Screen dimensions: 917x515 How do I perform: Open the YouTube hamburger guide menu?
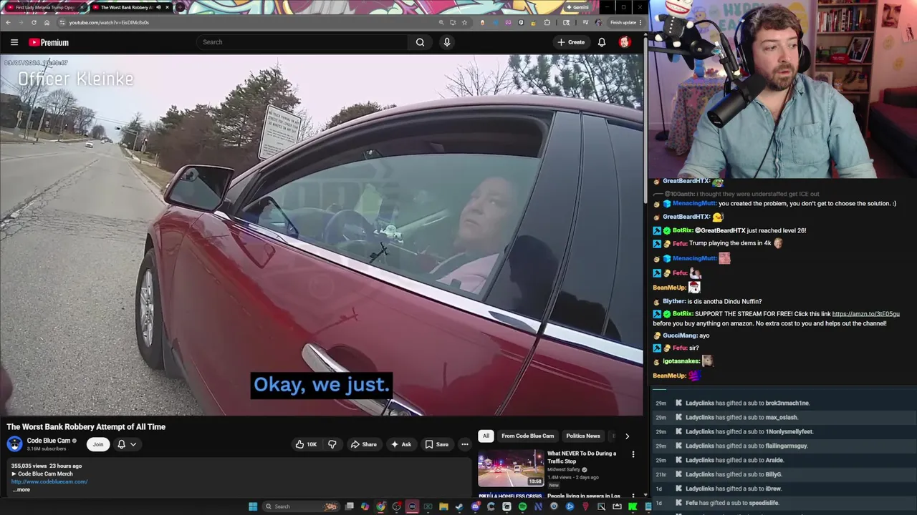coord(14,42)
